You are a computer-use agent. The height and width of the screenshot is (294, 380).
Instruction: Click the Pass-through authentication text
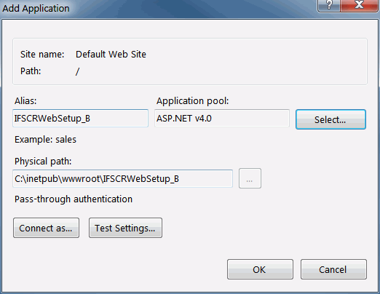coord(74,199)
